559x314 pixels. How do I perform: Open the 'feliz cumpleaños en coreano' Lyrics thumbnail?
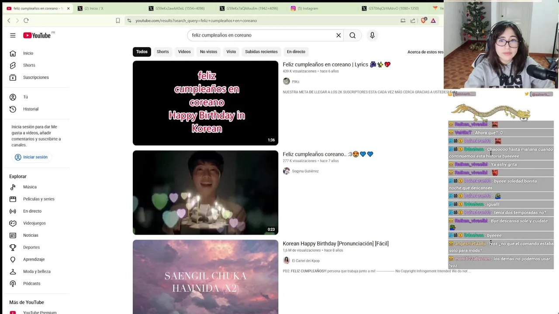(x=205, y=103)
